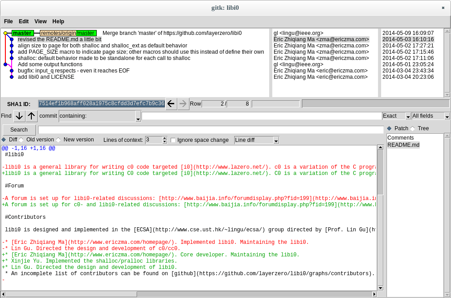The width and height of the screenshot is (451, 298).
Task: Click date '2014-05-03 16:10:16'
Action: coord(408,39)
